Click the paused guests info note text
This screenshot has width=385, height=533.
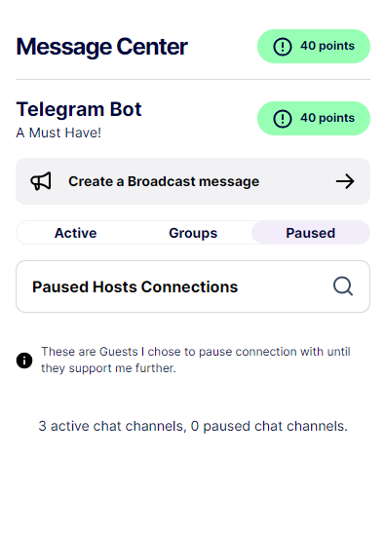tap(196, 360)
